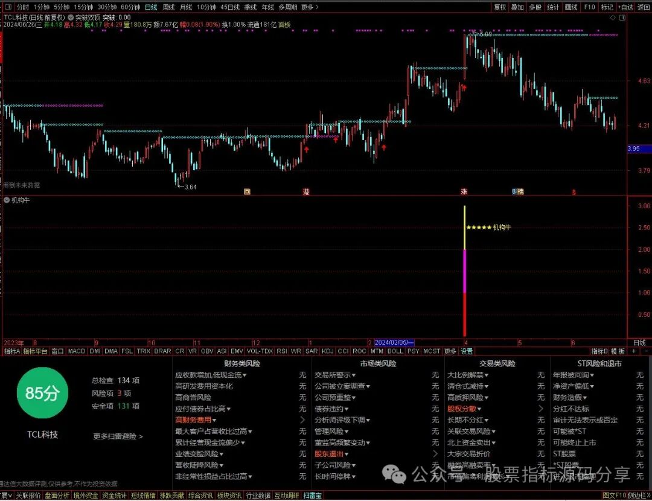Screen dimensions: 652x501
Task: Select the 周线 period tab
Action: [x=168, y=7]
